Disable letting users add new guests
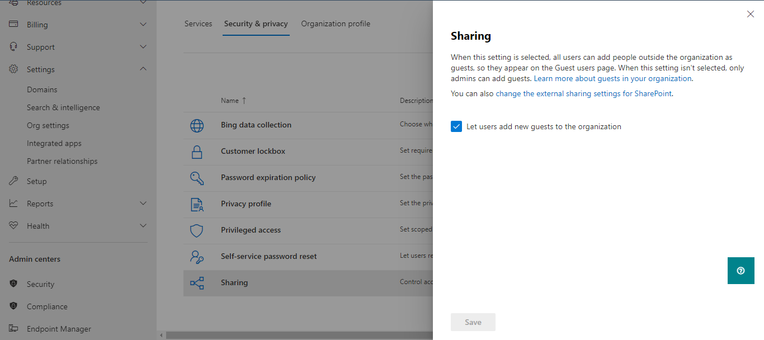The image size is (764, 340). pyautogui.click(x=456, y=126)
